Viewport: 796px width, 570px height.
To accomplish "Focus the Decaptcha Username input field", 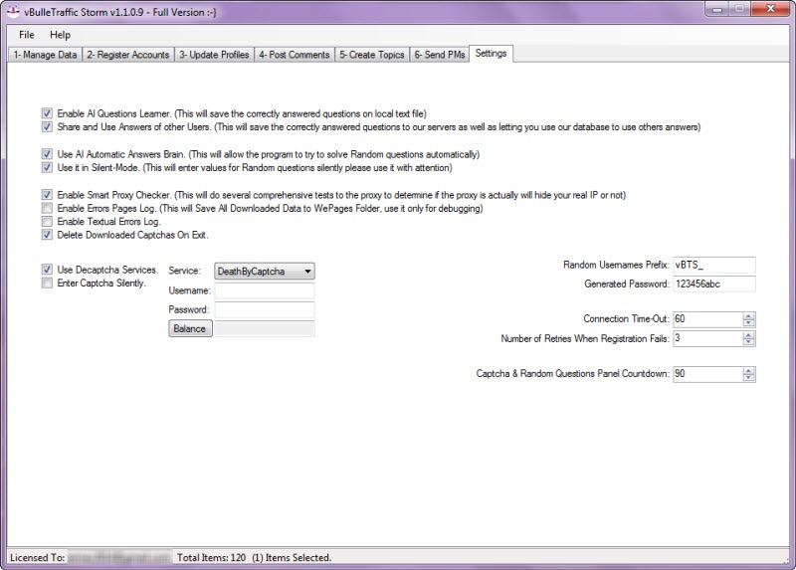I will pyautogui.click(x=265, y=290).
